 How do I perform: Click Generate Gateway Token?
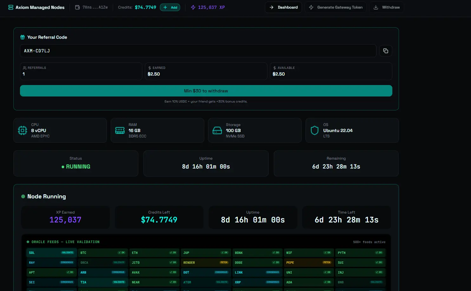tap(336, 7)
